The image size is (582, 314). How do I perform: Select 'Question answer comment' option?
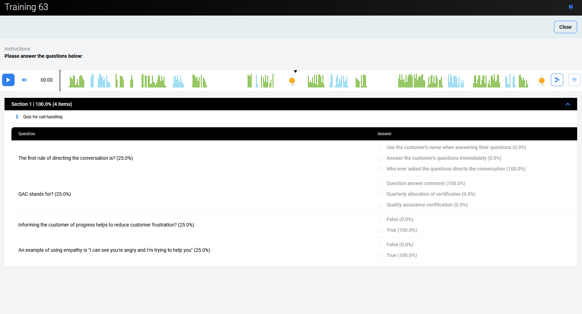(380, 184)
